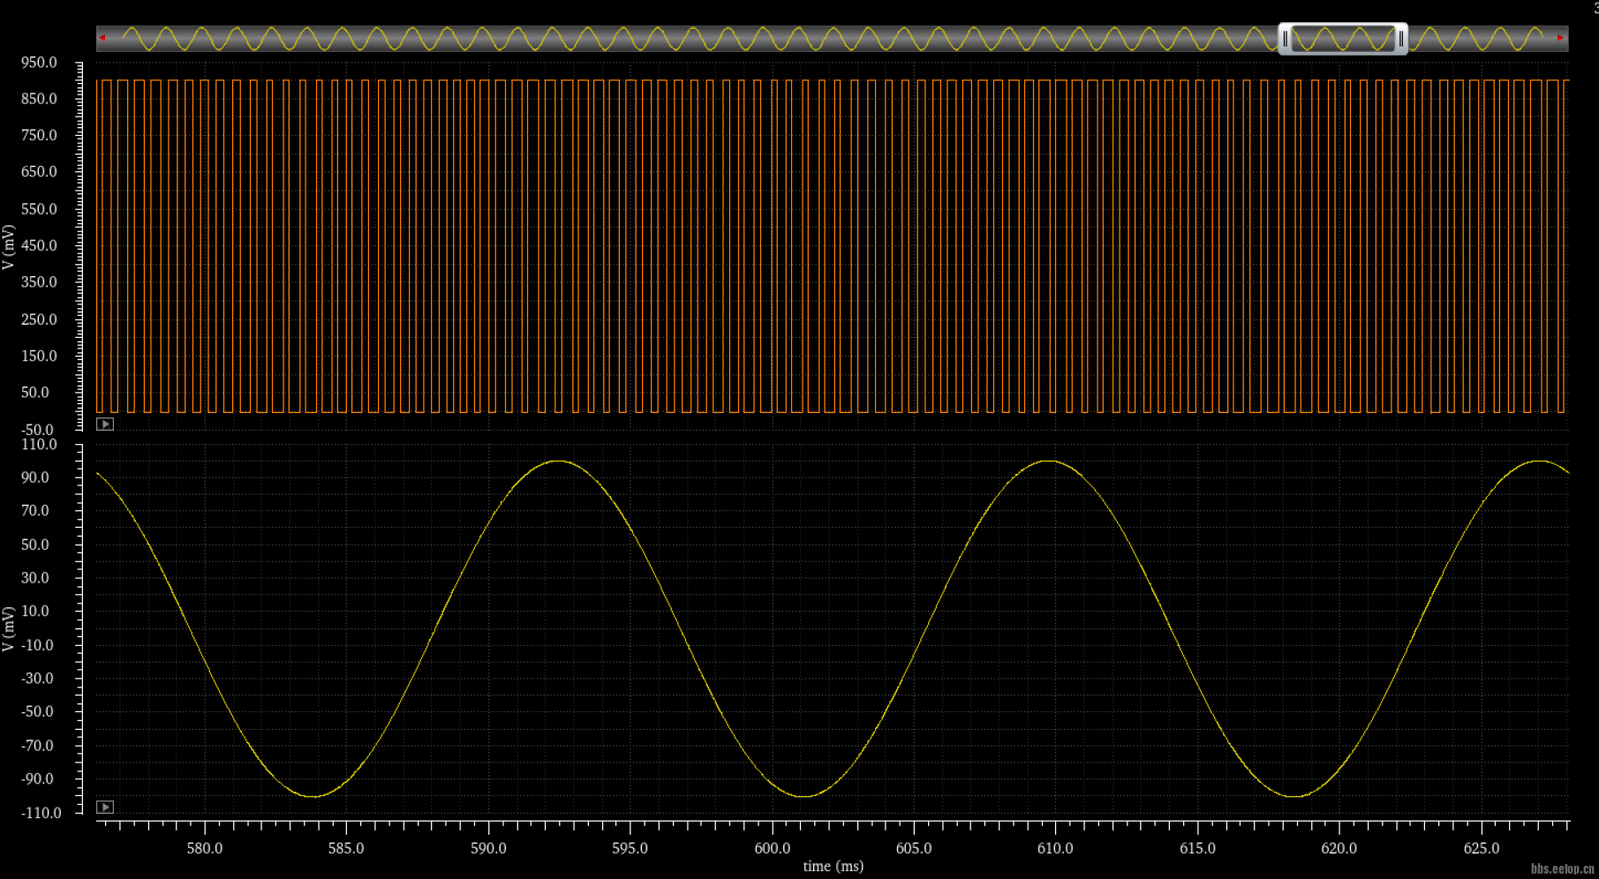The height and width of the screenshot is (879, 1599).
Task: Click the center of the overview zoom window
Action: pyautogui.click(x=1343, y=39)
